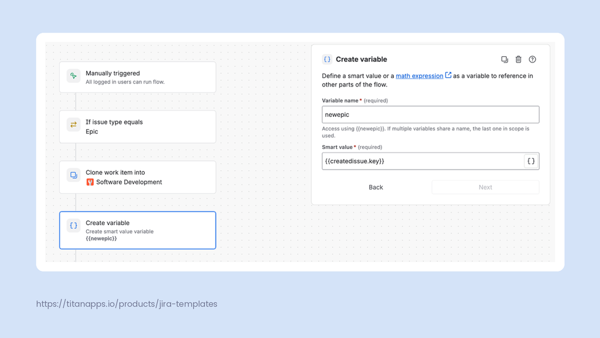Click external link icon after math expression
600x338 pixels.
448,75
